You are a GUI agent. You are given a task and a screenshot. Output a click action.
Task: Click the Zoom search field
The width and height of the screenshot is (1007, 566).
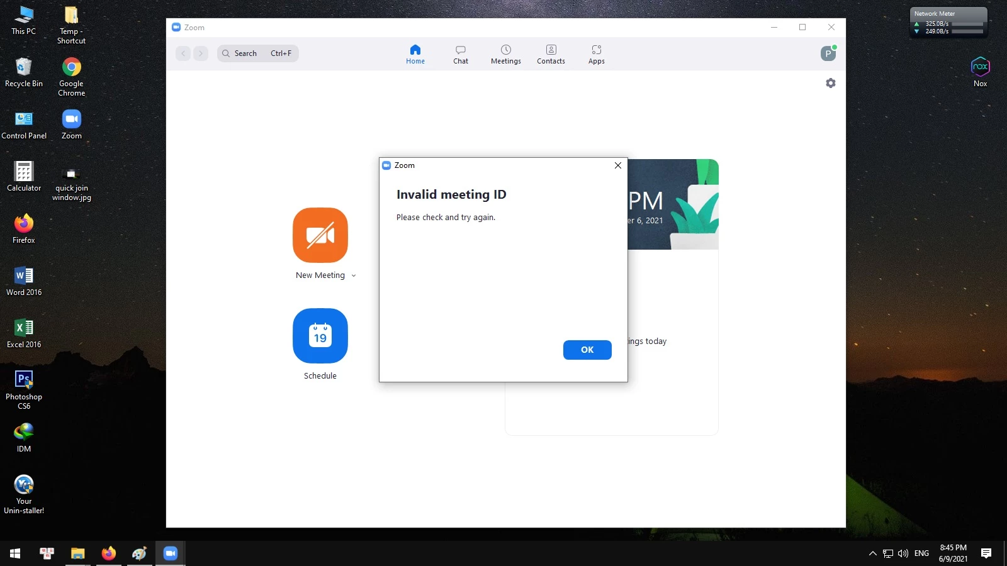point(258,53)
